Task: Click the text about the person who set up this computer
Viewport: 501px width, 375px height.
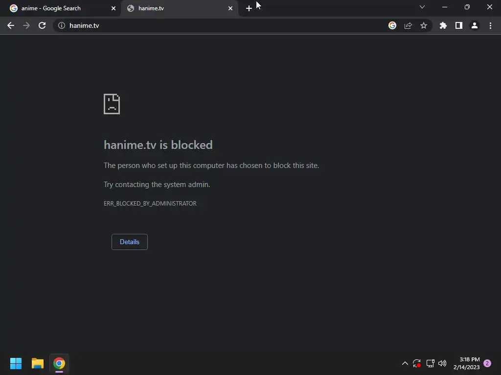Action: (211, 166)
